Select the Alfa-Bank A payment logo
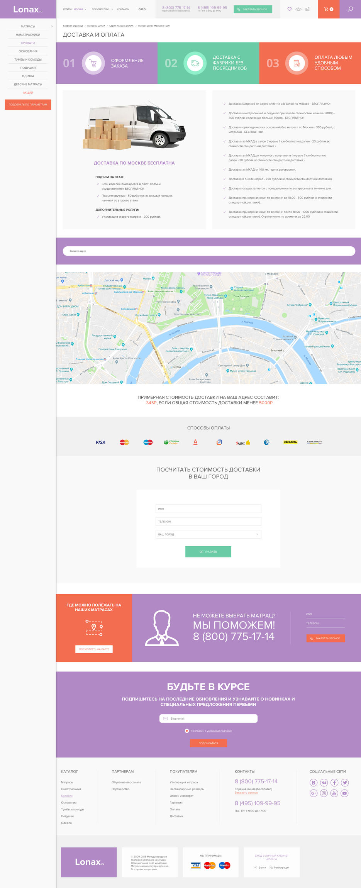 point(195,442)
